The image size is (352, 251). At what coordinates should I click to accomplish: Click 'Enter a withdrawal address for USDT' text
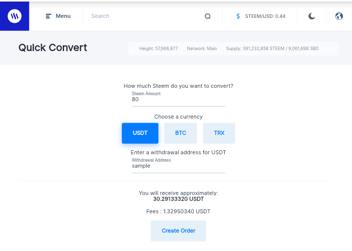178,152
